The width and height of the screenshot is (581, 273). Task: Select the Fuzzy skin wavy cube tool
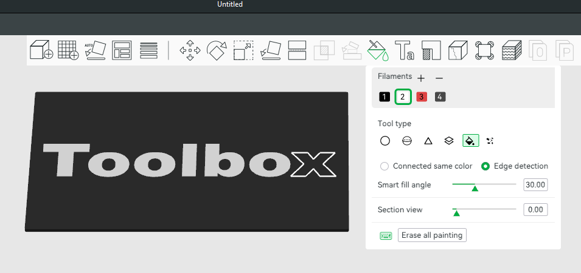[512, 50]
